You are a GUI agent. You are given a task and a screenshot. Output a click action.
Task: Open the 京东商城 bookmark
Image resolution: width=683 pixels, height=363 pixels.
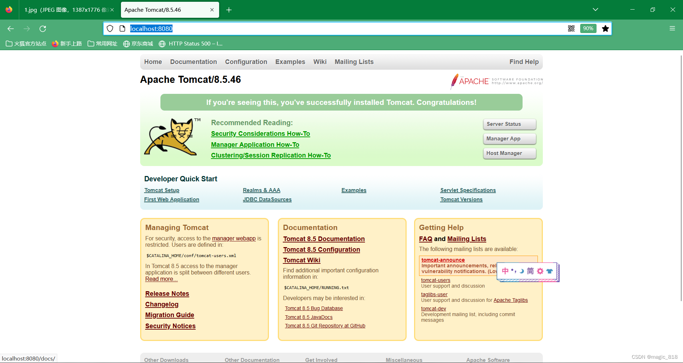coord(138,44)
